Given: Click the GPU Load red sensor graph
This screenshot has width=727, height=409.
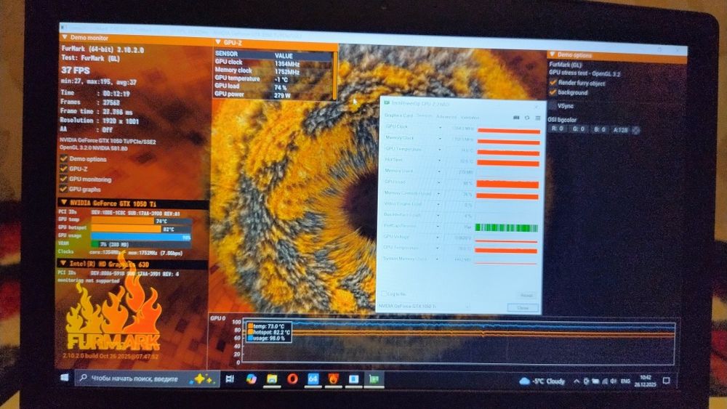Looking at the screenshot, I should point(507,185).
